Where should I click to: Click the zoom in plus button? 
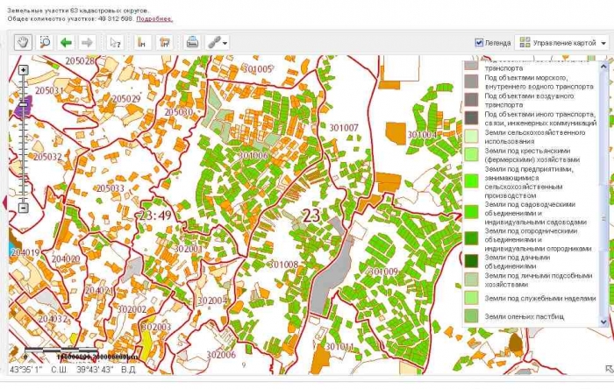[24, 69]
